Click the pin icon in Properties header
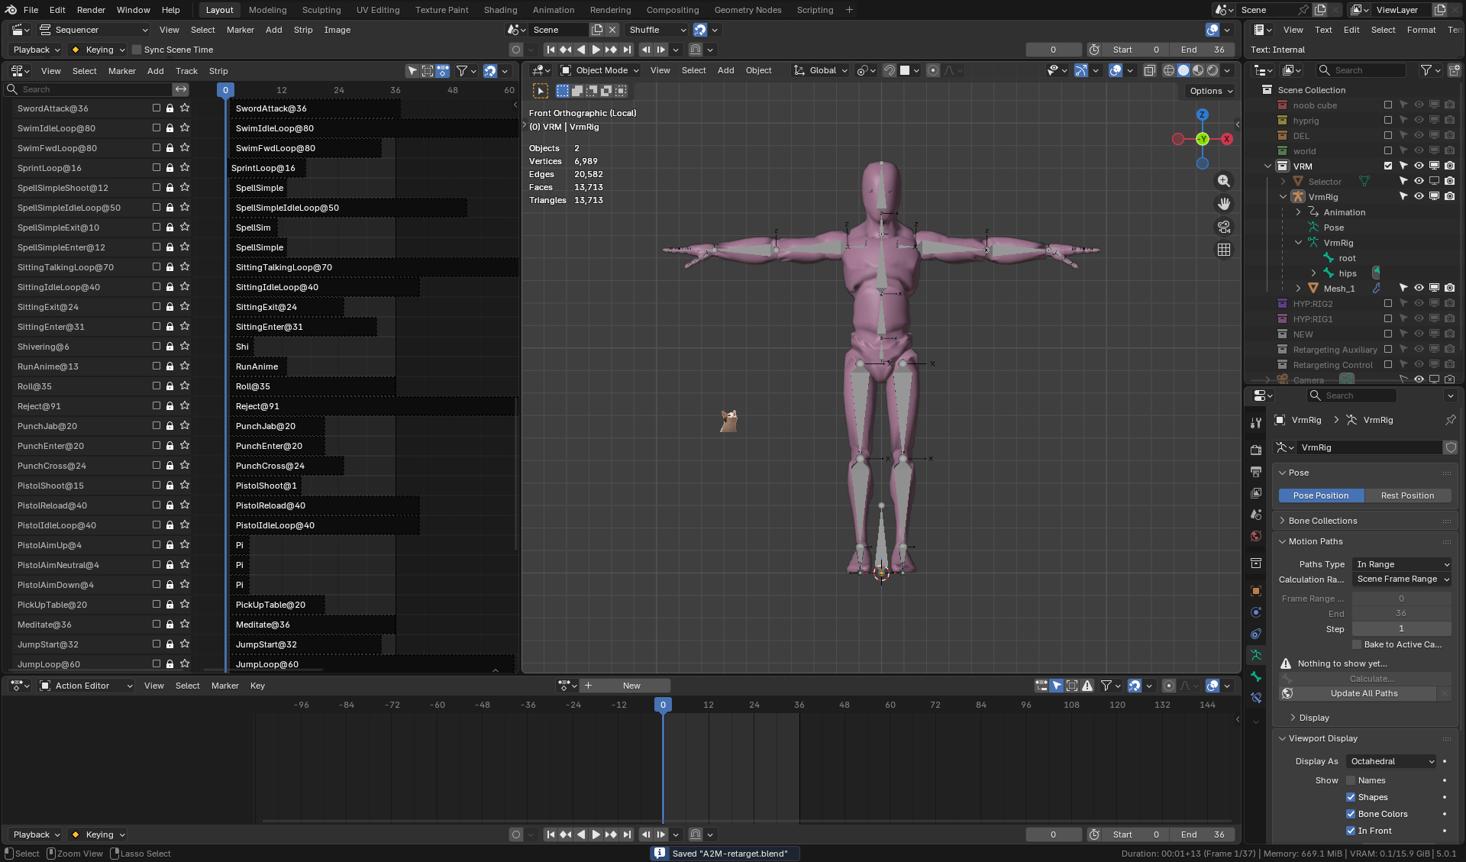The width and height of the screenshot is (1466, 862). 1450,420
